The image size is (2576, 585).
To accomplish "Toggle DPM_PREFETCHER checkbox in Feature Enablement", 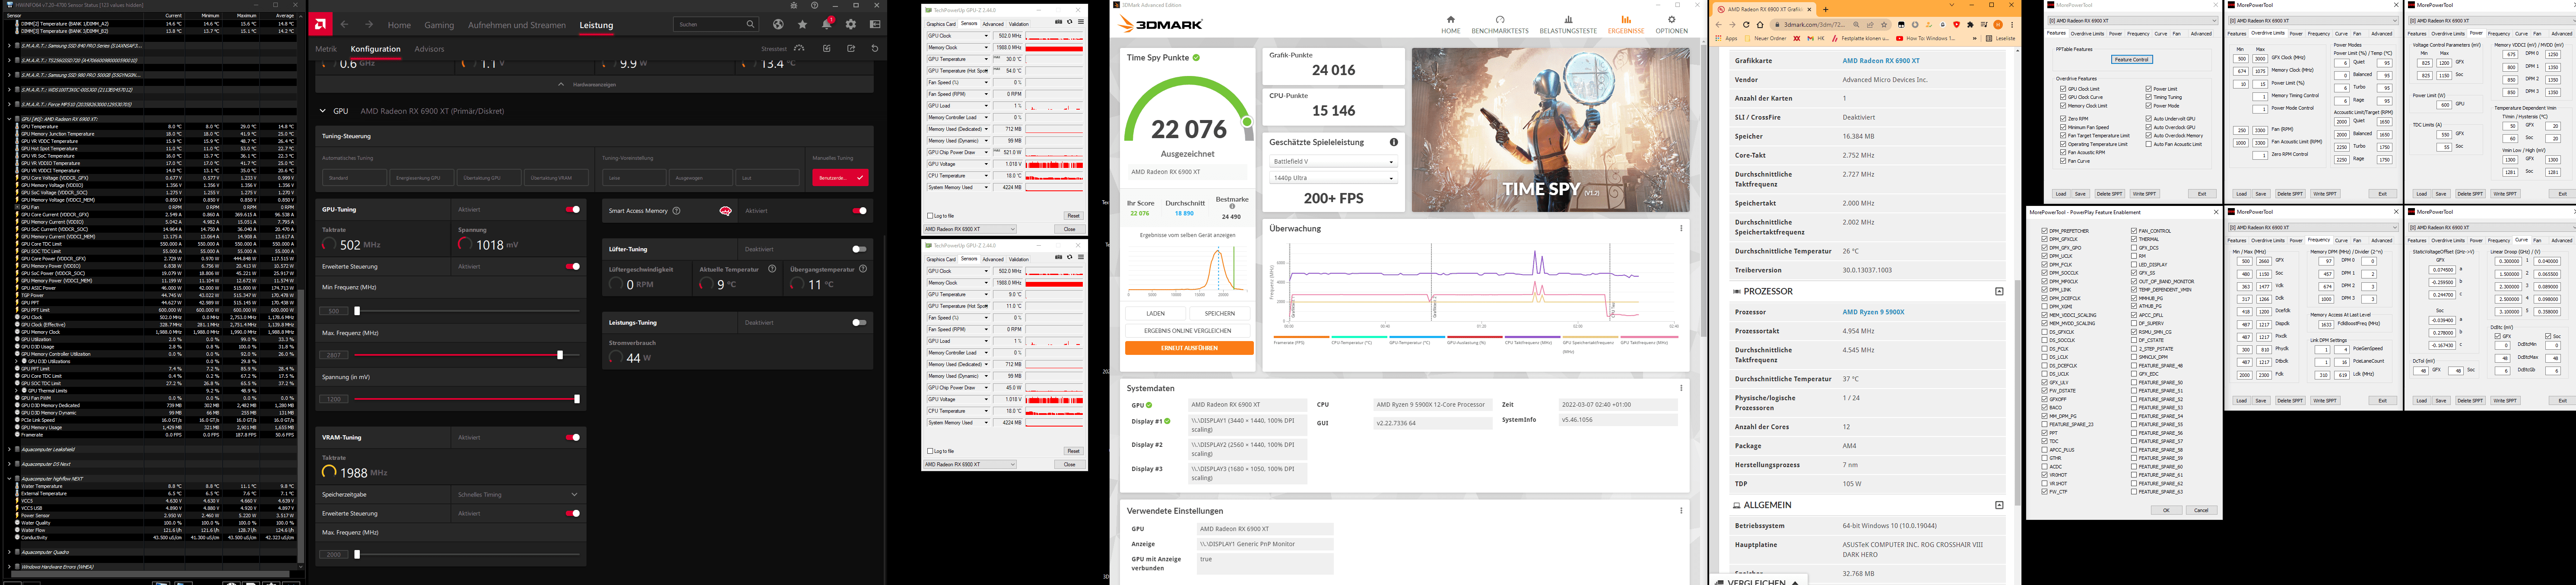I will [2044, 231].
